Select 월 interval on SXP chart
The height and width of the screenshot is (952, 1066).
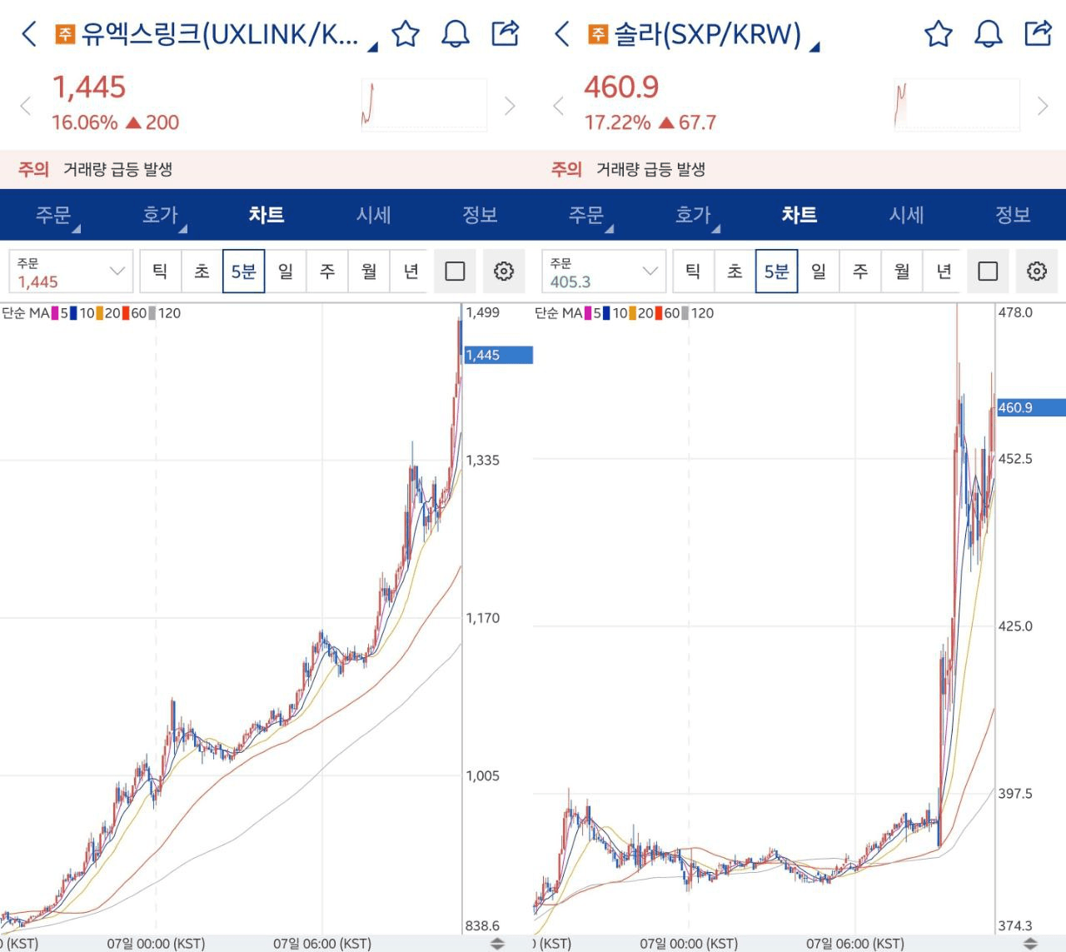[x=902, y=272]
